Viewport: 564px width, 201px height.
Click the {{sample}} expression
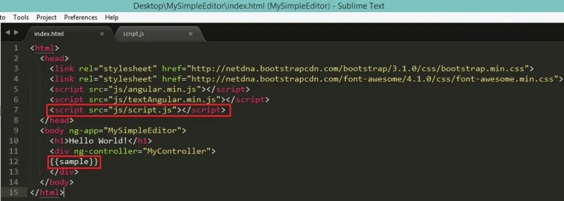74,161
